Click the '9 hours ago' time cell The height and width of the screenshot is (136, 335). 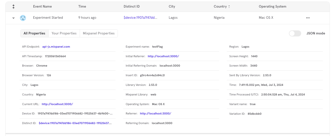(87, 18)
